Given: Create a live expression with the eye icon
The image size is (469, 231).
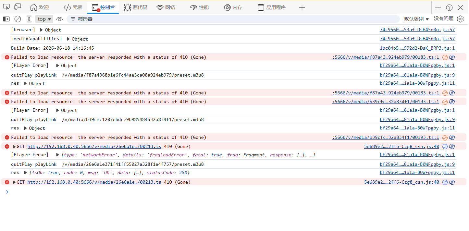Looking at the screenshot, I should [x=59, y=19].
